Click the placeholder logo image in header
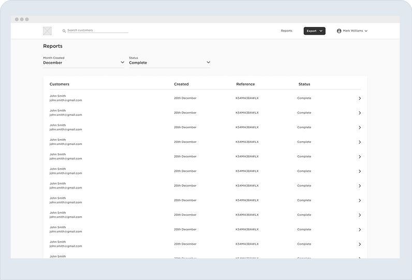412x280 pixels. 47,31
